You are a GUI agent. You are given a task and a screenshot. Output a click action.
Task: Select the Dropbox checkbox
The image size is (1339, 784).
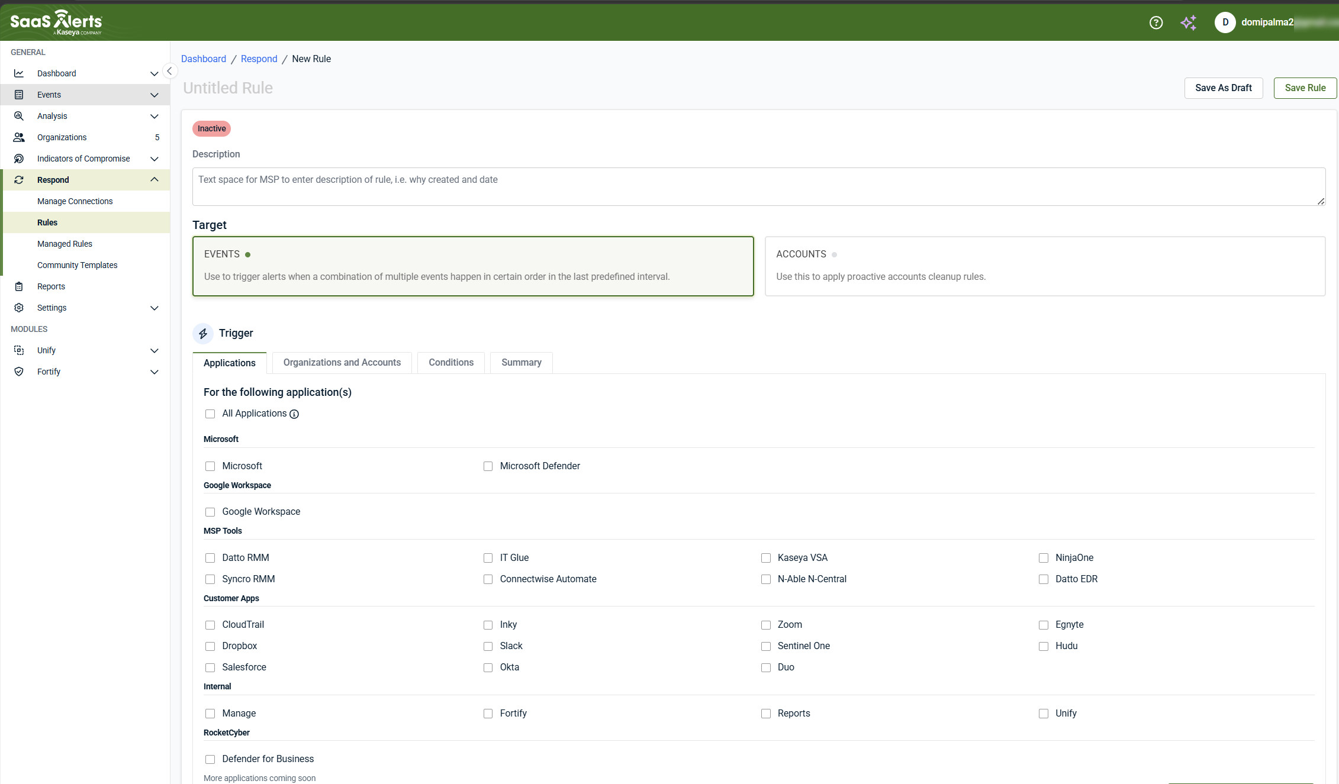[x=210, y=646]
